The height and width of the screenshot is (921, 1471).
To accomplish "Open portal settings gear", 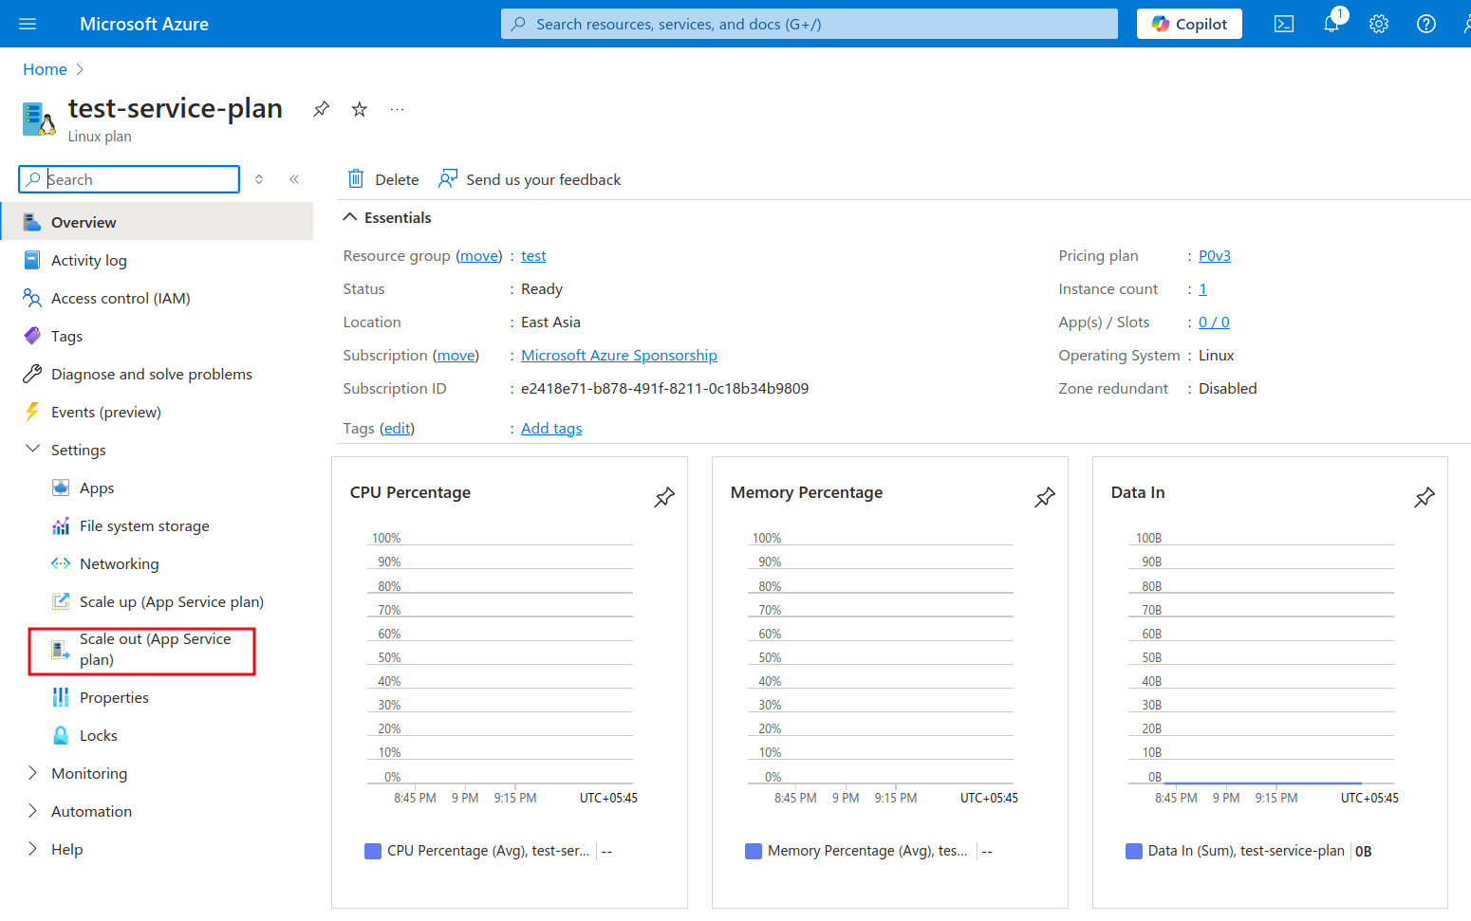I will click(x=1379, y=24).
